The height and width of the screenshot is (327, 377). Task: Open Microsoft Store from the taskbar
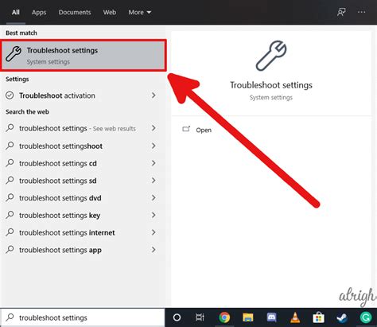click(318, 317)
